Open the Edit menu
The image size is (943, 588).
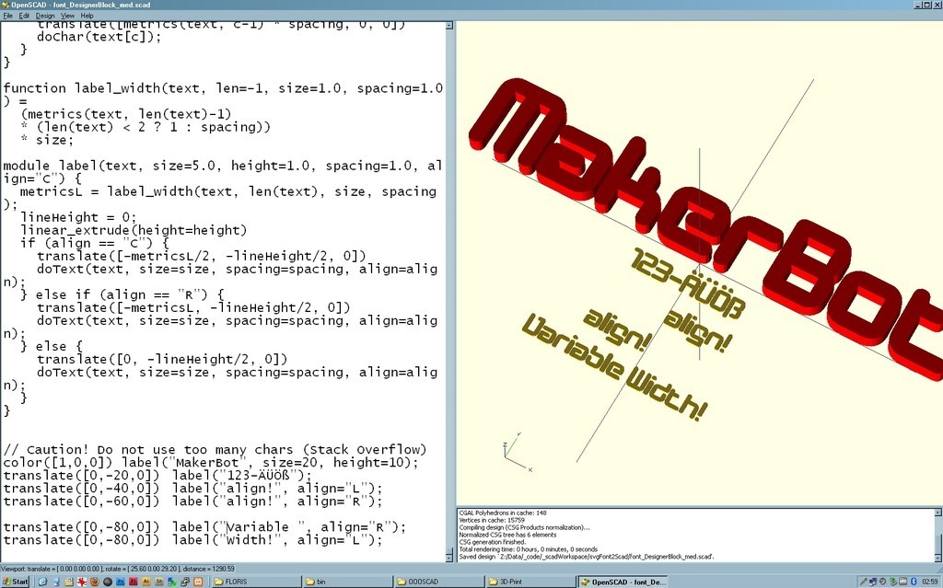pos(24,16)
